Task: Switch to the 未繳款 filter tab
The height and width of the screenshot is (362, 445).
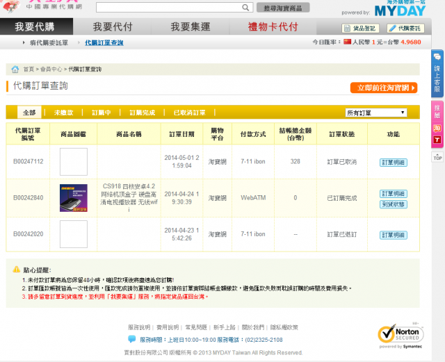Action: pos(63,113)
